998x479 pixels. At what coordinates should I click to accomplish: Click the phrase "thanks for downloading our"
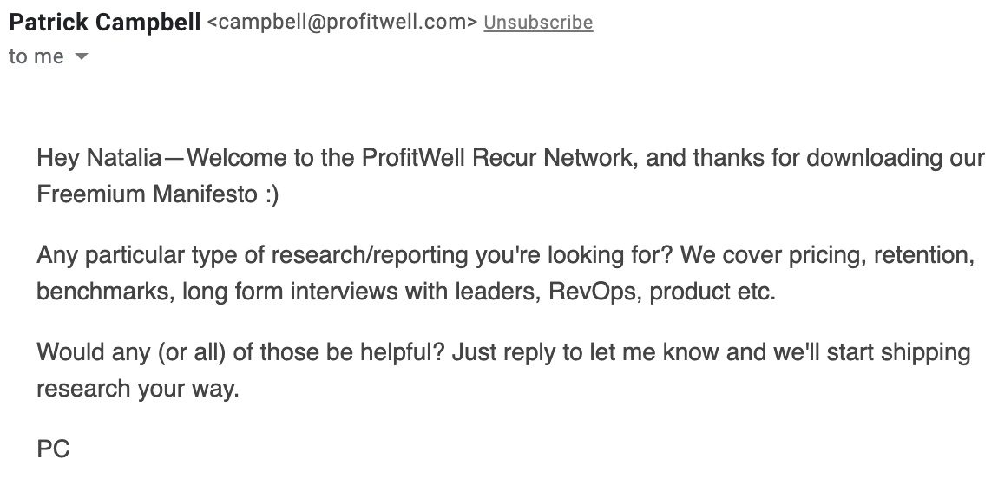[x=839, y=157]
